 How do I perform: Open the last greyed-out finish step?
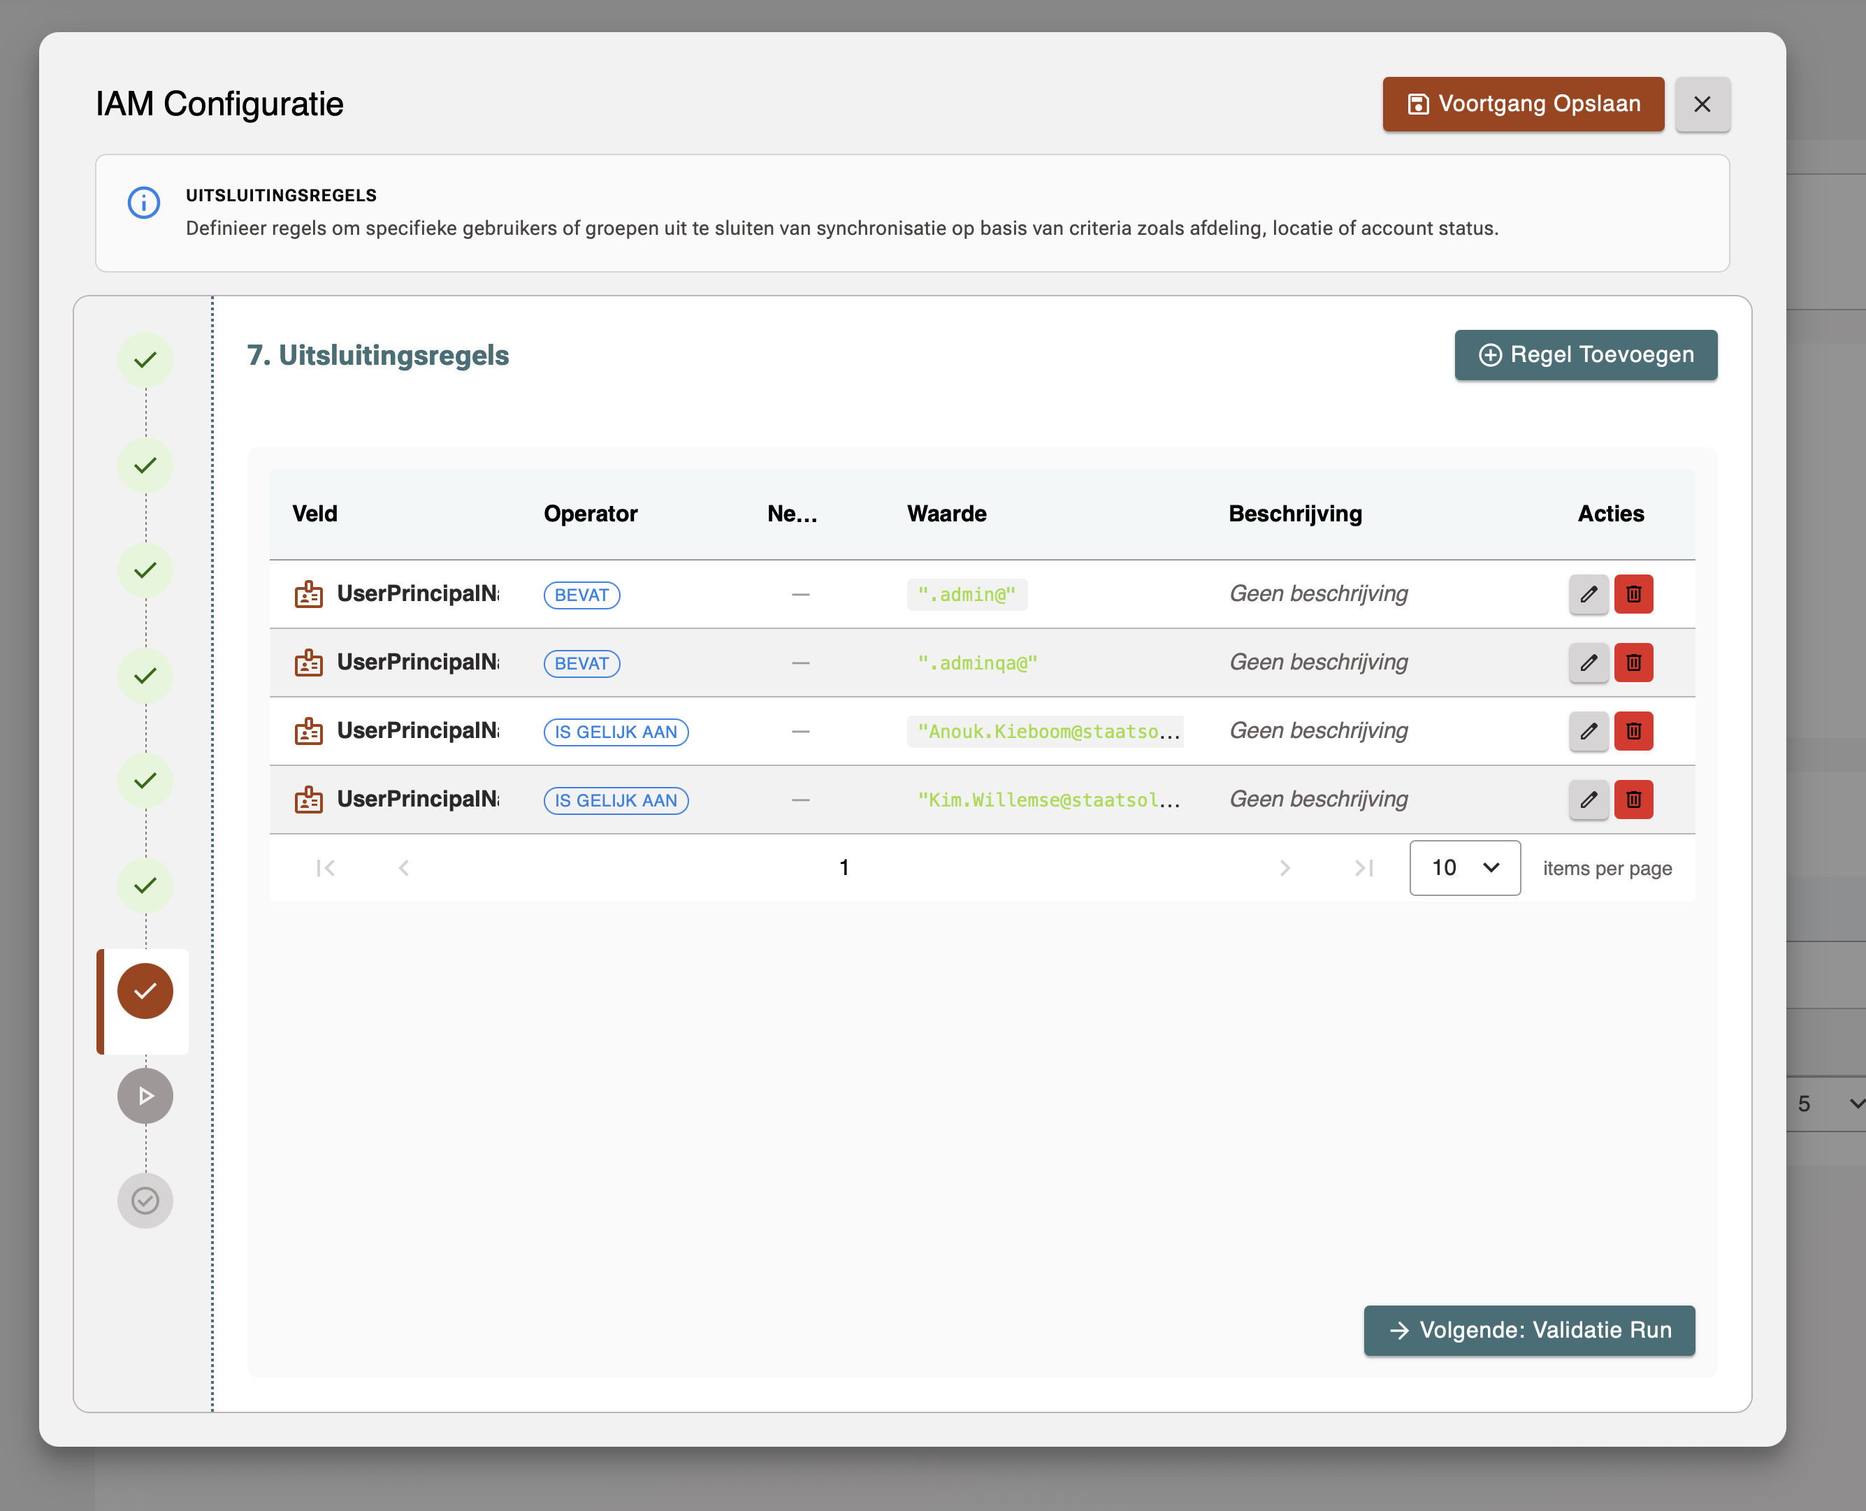click(x=145, y=1201)
